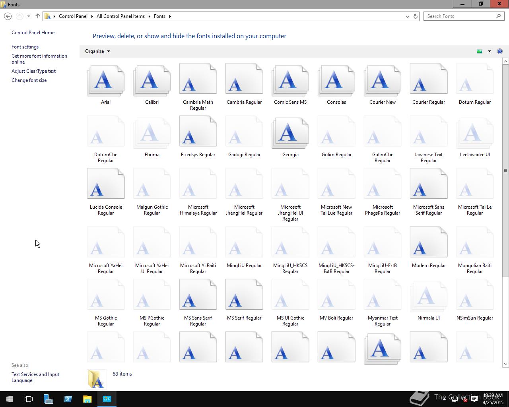Open Task View on the taskbar
The width and height of the screenshot is (509, 407).
click(x=29, y=399)
